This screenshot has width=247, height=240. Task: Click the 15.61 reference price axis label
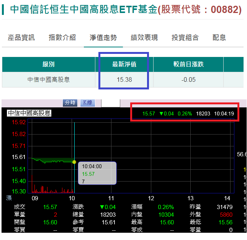(x=19, y=157)
